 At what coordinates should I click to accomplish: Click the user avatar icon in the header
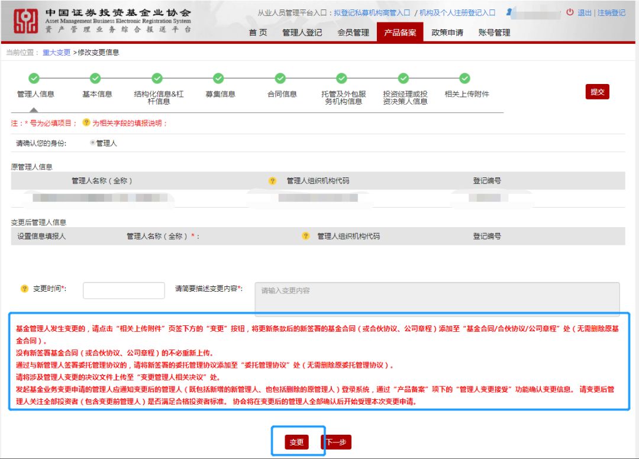click(509, 12)
